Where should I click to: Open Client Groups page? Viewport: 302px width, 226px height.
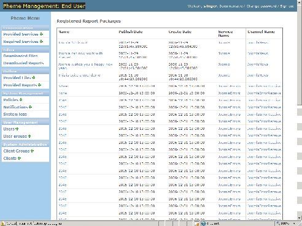coord(17,151)
